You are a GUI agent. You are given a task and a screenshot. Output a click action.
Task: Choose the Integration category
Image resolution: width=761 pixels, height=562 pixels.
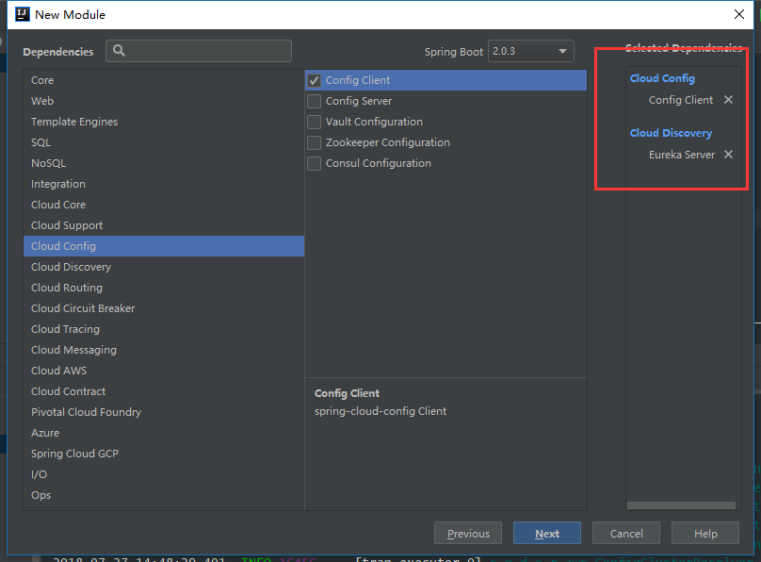point(164,184)
